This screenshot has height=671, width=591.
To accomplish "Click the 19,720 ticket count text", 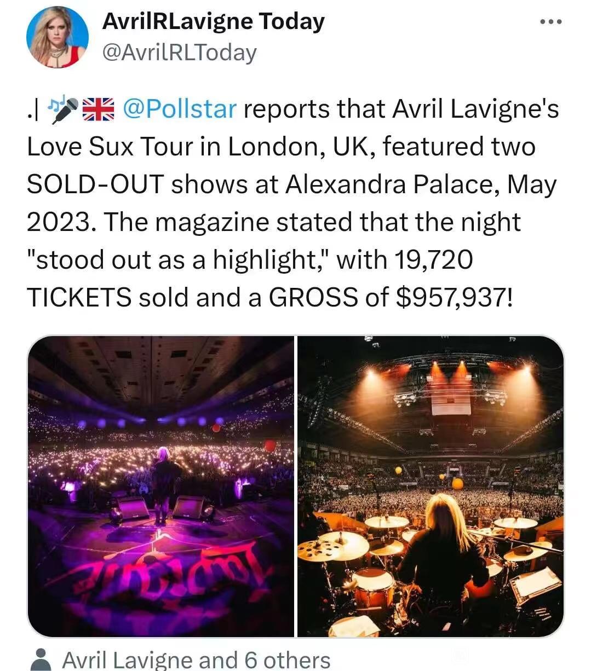I will [x=432, y=259].
